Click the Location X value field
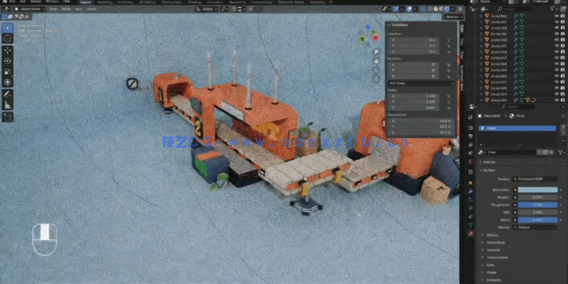The image size is (568, 284). [413, 40]
